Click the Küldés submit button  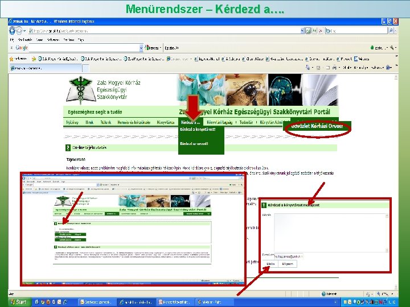pos(270,264)
